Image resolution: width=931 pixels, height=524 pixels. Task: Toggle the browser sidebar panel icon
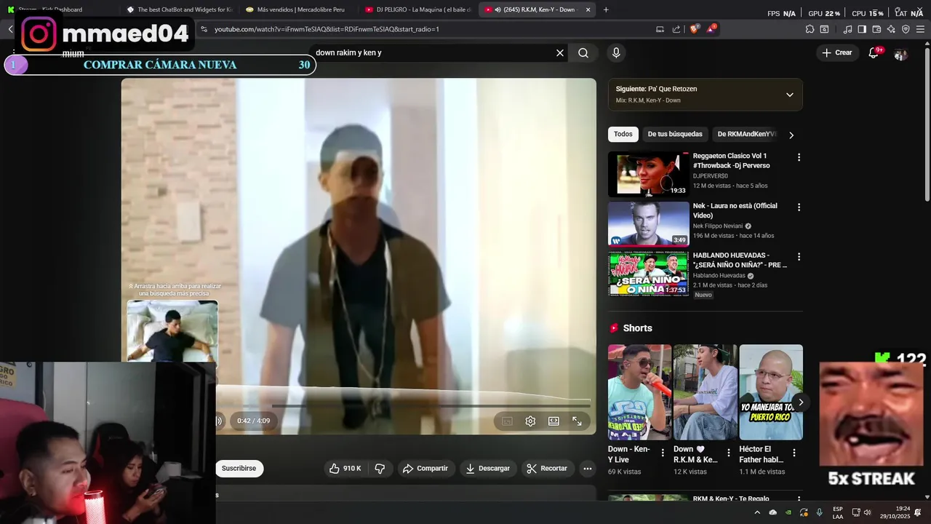pyautogui.click(x=862, y=29)
